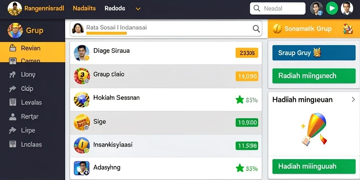Click the green play button in header
The height and width of the screenshot is (180, 360).
332,8
